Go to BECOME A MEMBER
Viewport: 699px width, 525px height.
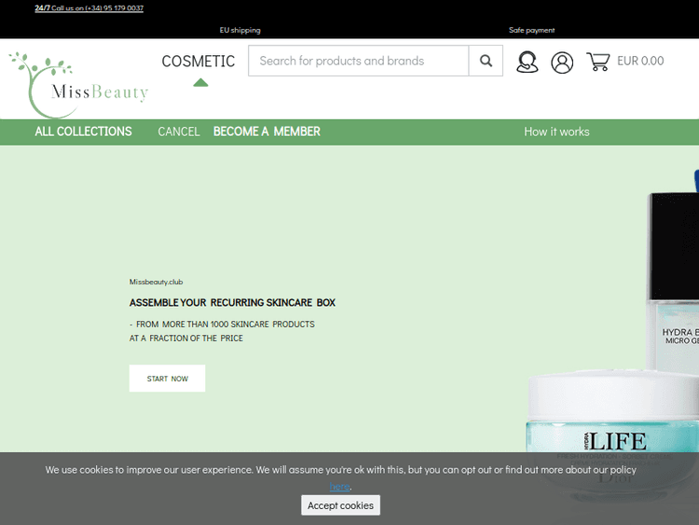coord(267,131)
